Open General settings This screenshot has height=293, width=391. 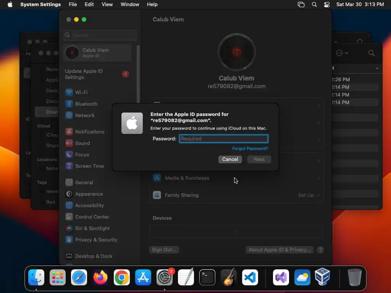pos(79,183)
